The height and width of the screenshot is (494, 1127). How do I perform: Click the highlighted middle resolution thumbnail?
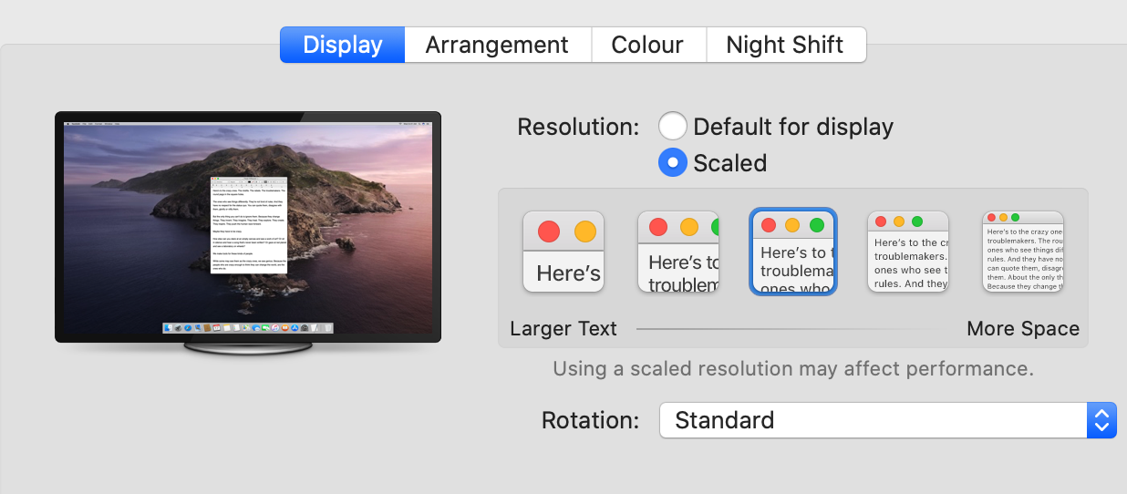coord(793,252)
